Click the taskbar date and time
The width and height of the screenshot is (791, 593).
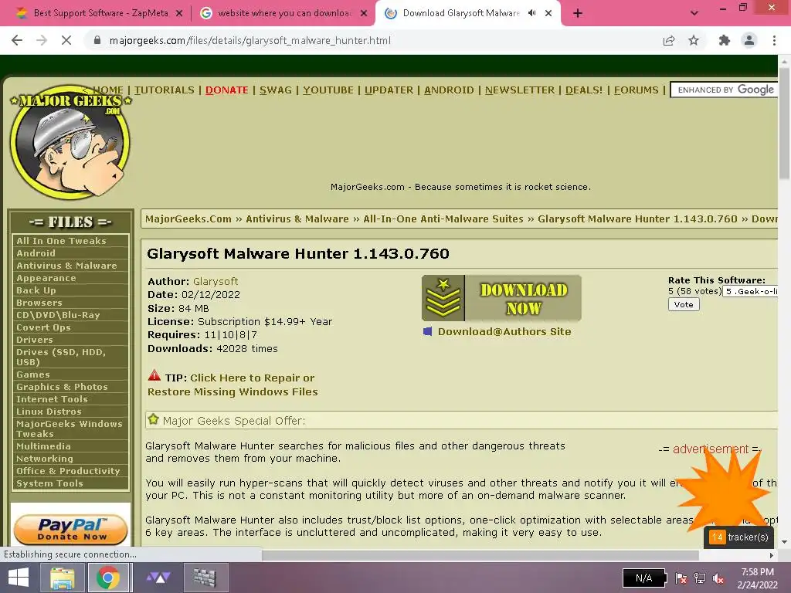click(757, 578)
